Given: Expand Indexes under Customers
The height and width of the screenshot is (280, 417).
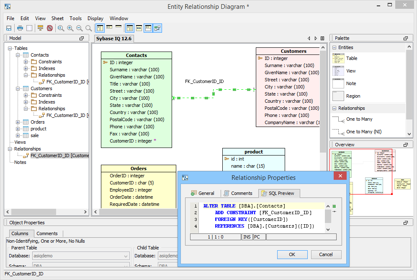Looking at the screenshot, I should (26, 102).
